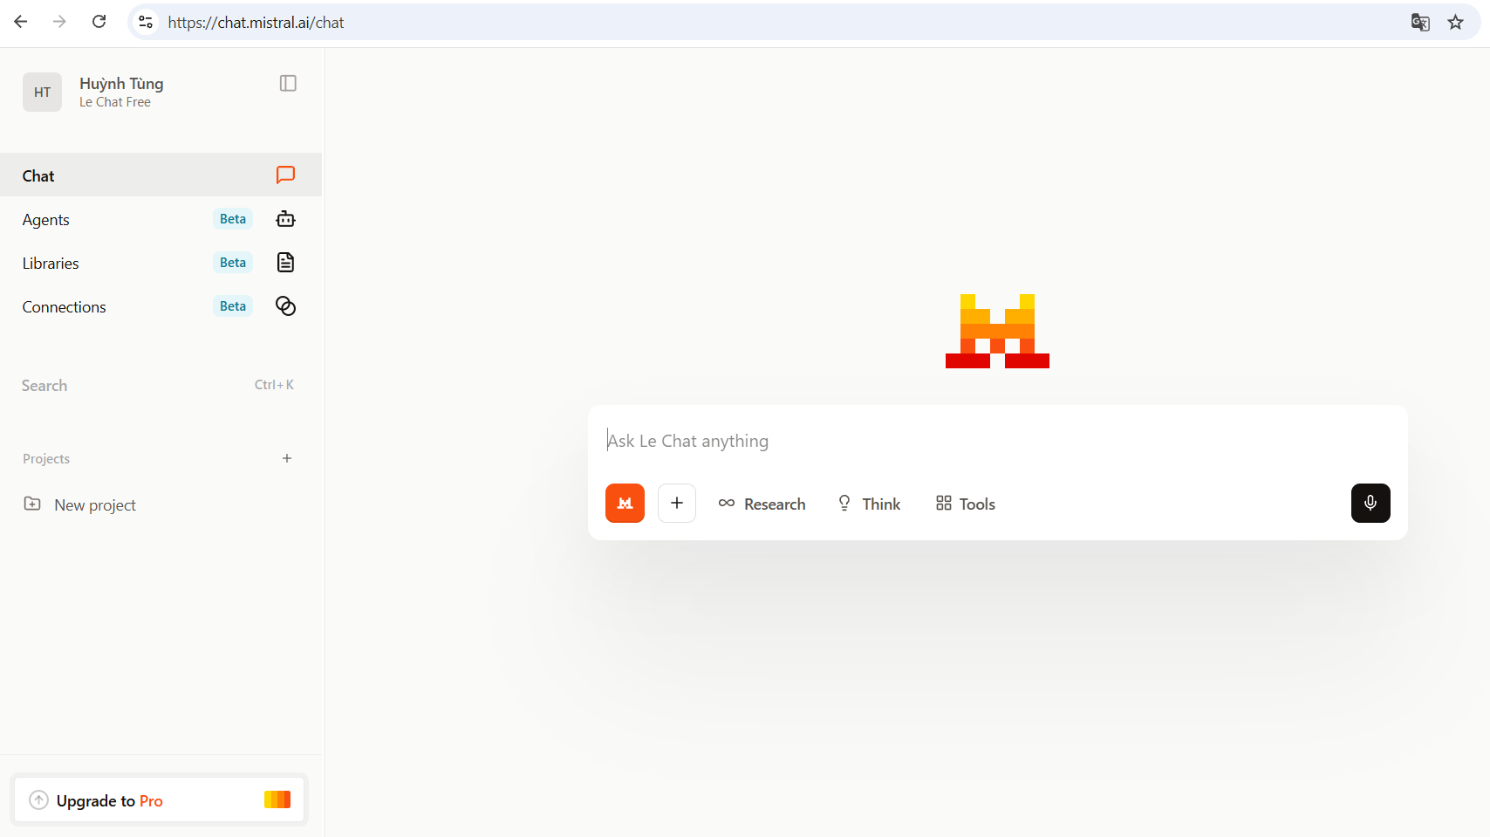Collapse the sidebar panel
The height and width of the screenshot is (837, 1490).
(x=288, y=83)
